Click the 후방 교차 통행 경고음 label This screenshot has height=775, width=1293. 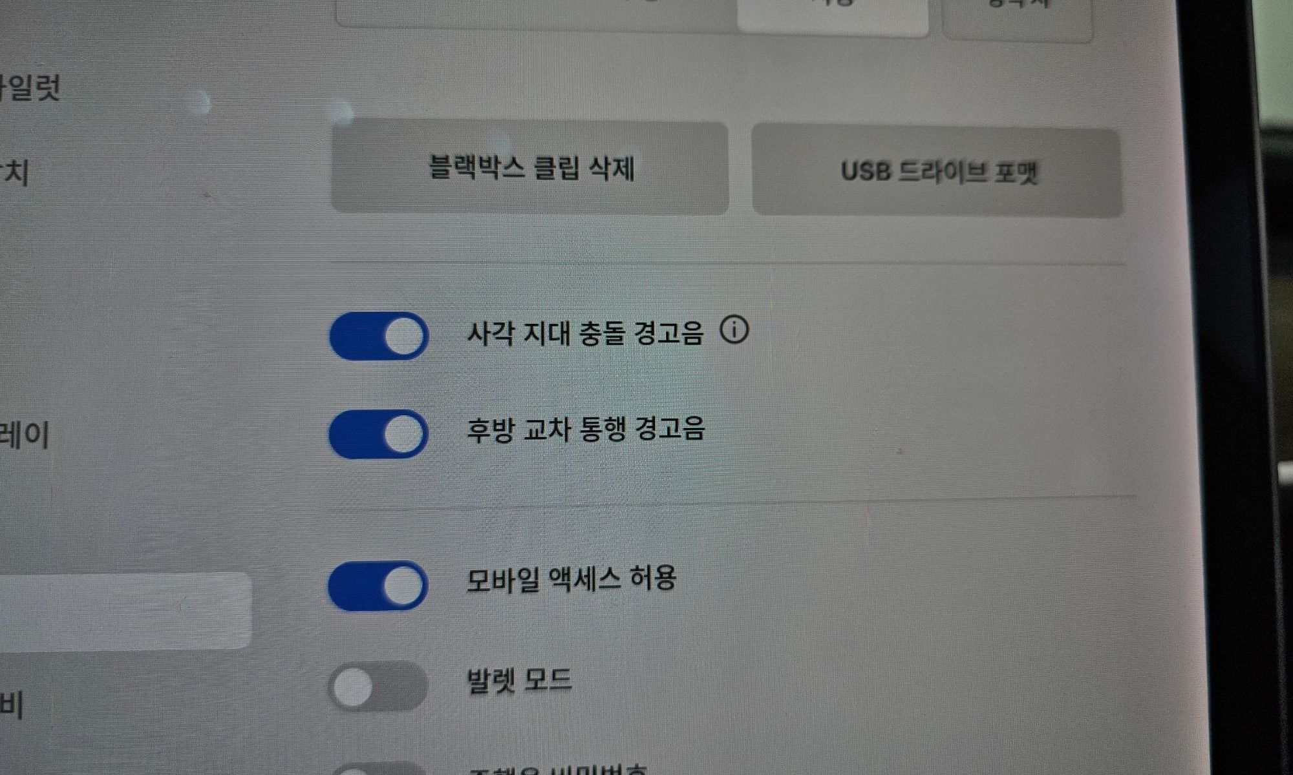(x=586, y=429)
